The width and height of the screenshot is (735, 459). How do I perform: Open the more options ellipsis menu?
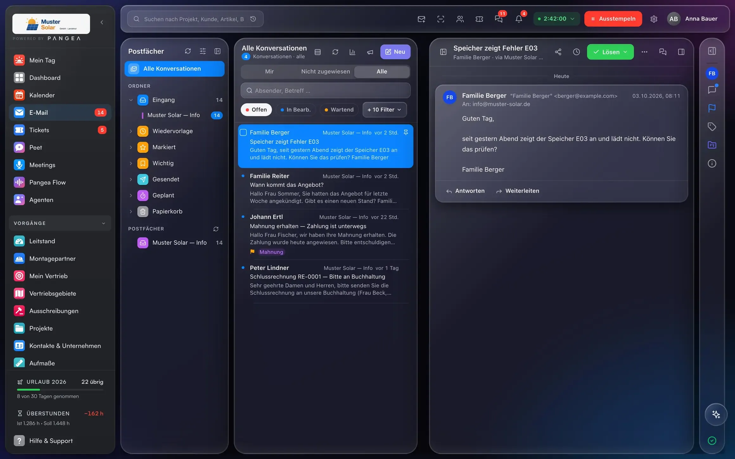[644, 52]
